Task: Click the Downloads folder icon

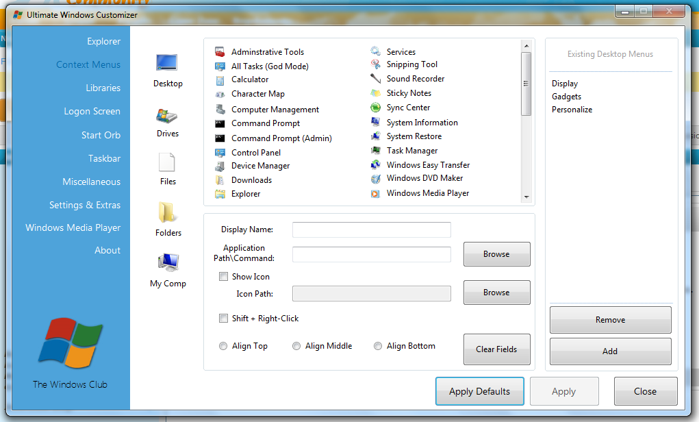Action: [x=220, y=180]
